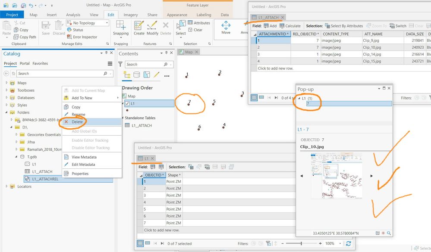Open Select By Attributes in L1__ATTACH table
This screenshot has height=252, width=431.
(x=343, y=26)
